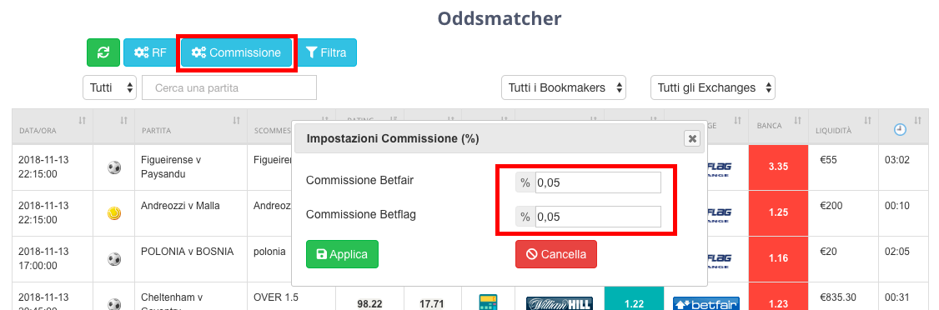Screen dimensions: 939x310
Task: Focus the Commissione Betfair percentage field
Action: (598, 183)
